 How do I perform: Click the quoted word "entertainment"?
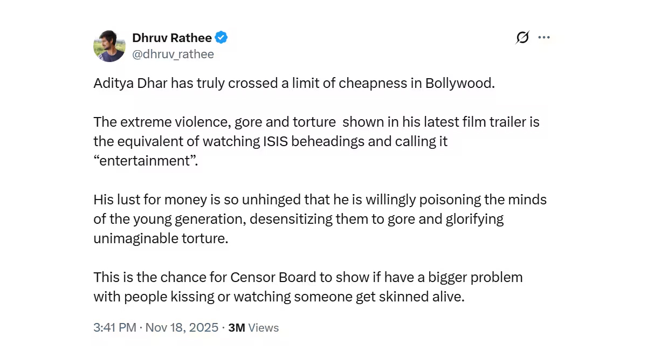point(146,161)
